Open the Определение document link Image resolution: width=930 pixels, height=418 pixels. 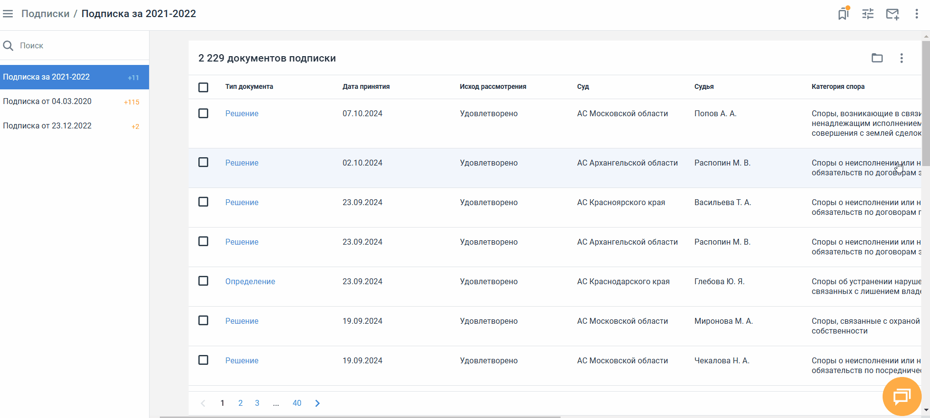(x=250, y=281)
